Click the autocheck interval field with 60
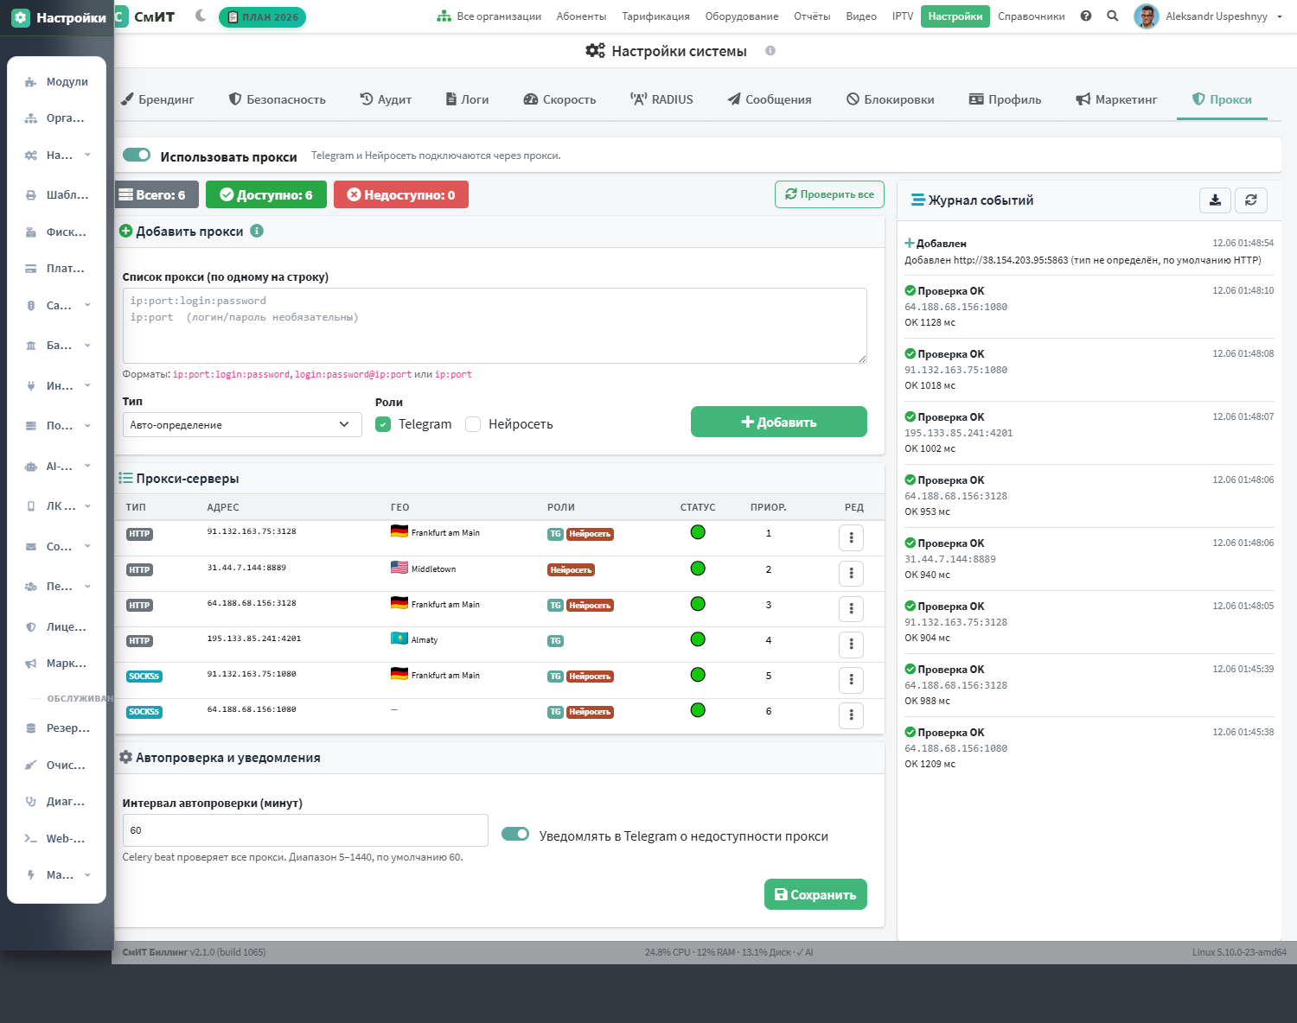This screenshot has width=1297, height=1023. pyautogui.click(x=305, y=830)
